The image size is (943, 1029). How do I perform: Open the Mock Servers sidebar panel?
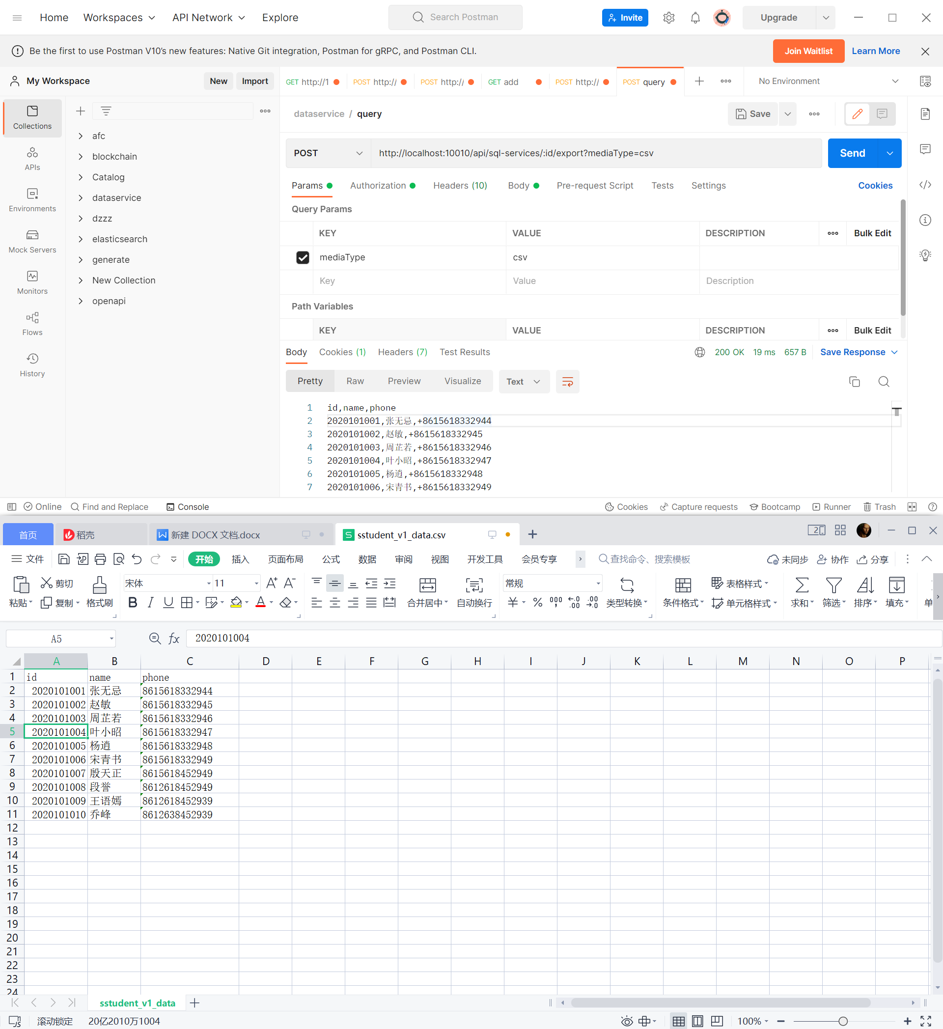tap(32, 242)
